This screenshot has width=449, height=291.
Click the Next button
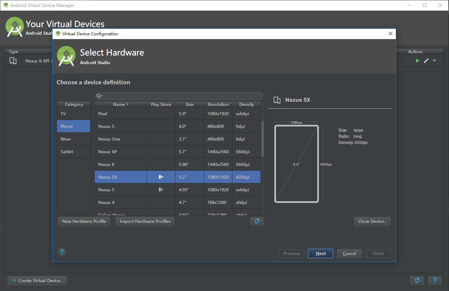tap(321, 254)
